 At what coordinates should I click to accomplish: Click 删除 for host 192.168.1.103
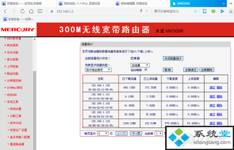[x=220, y=115]
